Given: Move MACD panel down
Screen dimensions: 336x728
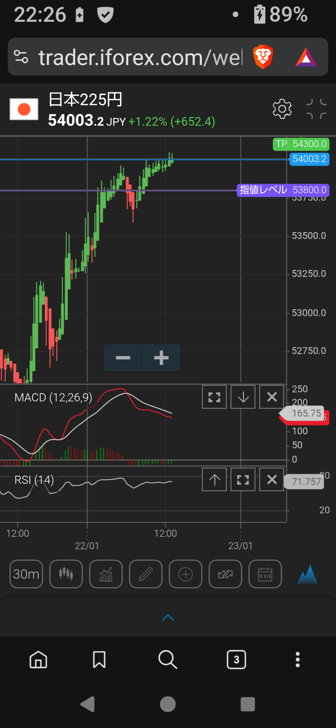Looking at the screenshot, I should pyautogui.click(x=243, y=397).
